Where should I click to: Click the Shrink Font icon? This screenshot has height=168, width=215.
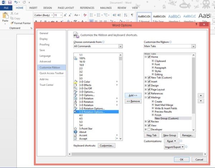[70, 15]
